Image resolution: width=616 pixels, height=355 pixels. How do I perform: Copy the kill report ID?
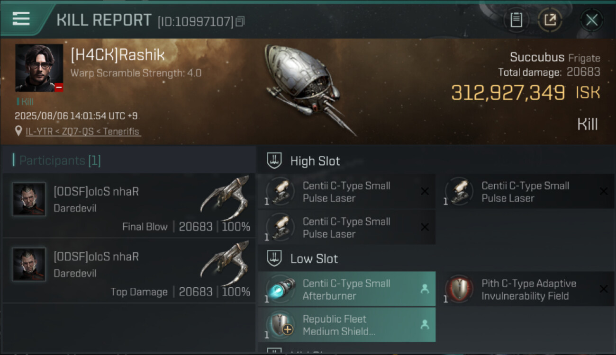click(240, 21)
